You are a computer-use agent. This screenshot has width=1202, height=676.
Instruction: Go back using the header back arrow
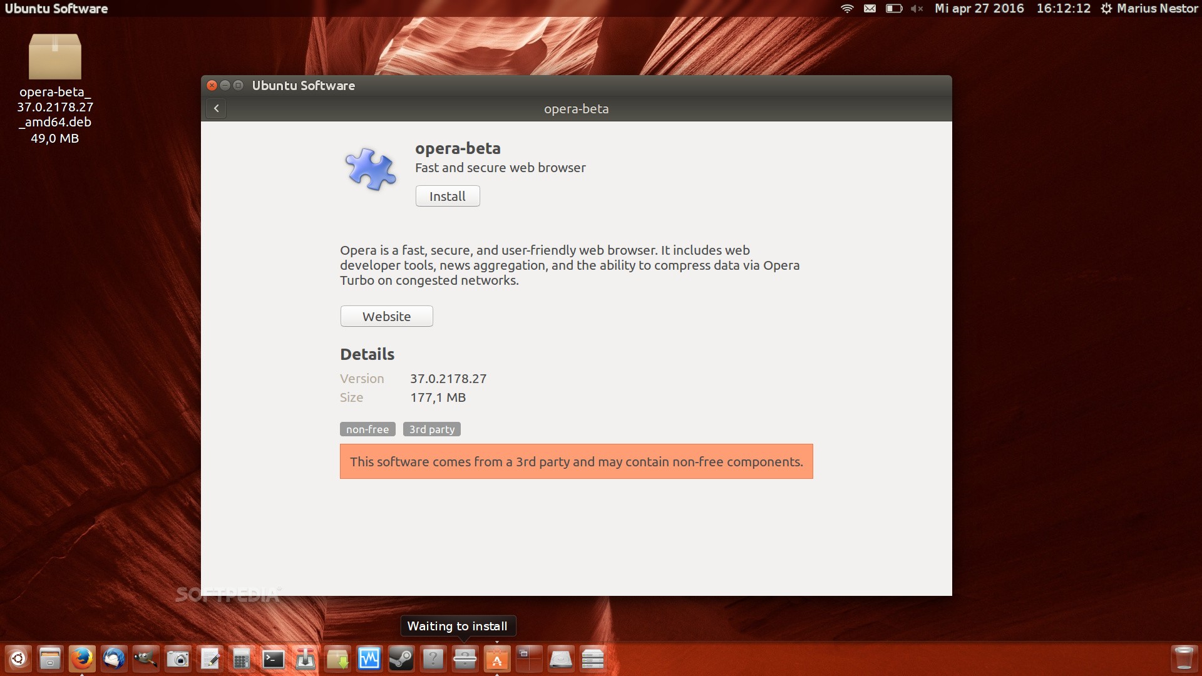(x=216, y=108)
